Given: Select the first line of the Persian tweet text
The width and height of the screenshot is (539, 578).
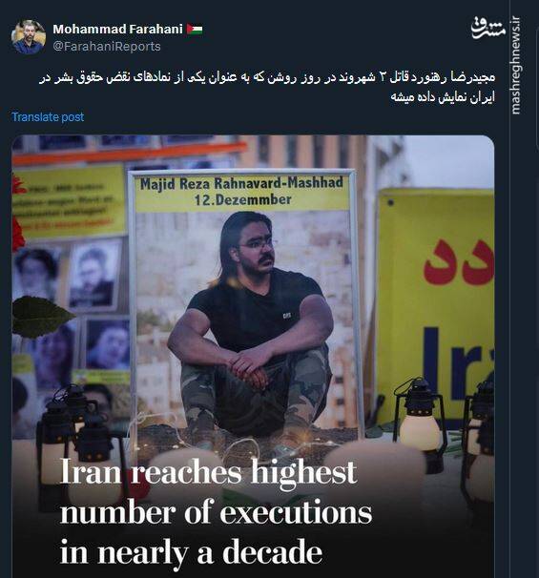Looking at the screenshot, I should pyautogui.click(x=267, y=78).
